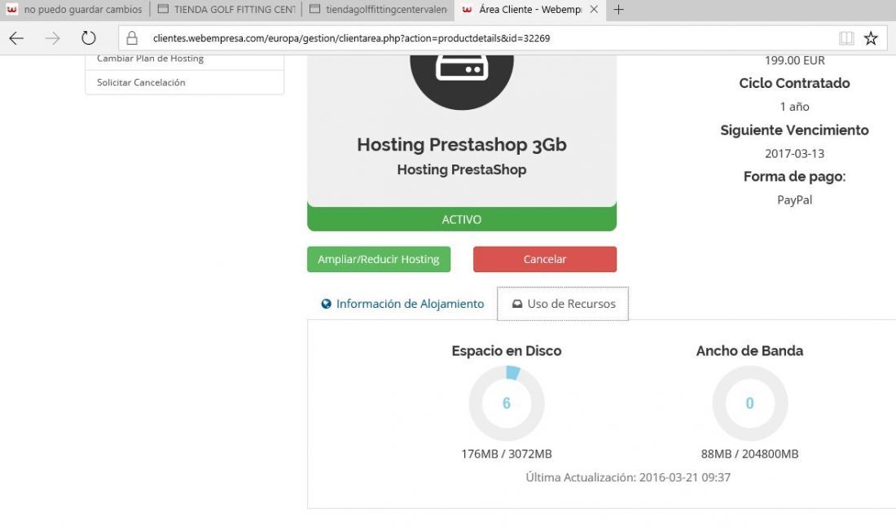This screenshot has width=896, height=527.
Task: Click the PayPal payment method text
Action: pyautogui.click(x=794, y=200)
